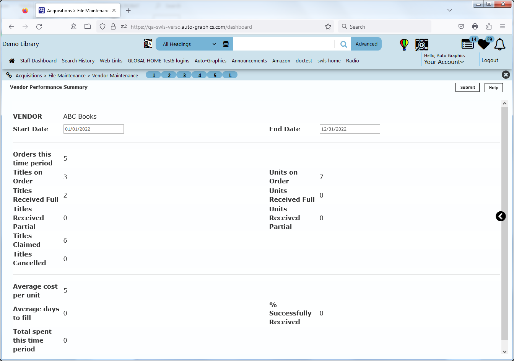Open the Auto-Graphics link
The width and height of the screenshot is (514, 361).
pyautogui.click(x=210, y=61)
